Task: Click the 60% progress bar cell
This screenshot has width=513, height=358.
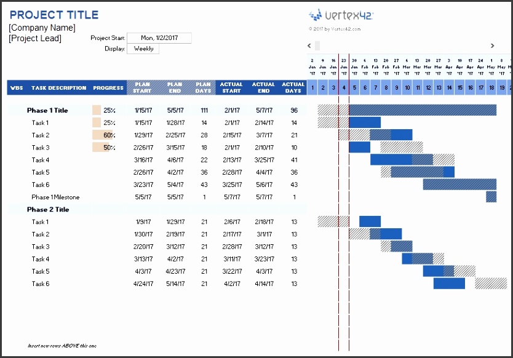Action: pyautogui.click(x=104, y=135)
